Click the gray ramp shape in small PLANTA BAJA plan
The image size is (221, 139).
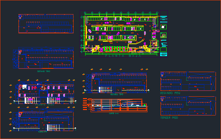pyautogui.click(x=71, y=100)
